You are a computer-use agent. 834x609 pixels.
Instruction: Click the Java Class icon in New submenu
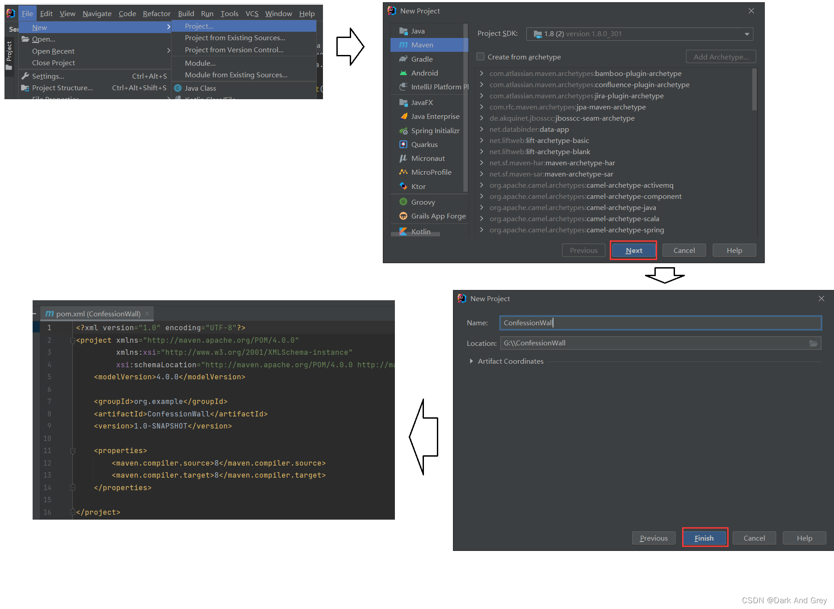pos(178,88)
